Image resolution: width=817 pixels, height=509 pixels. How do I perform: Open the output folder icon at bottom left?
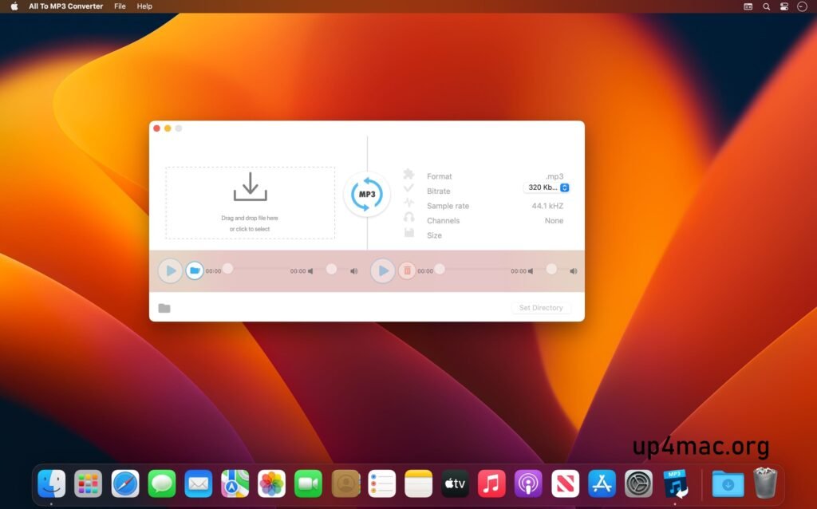point(164,307)
